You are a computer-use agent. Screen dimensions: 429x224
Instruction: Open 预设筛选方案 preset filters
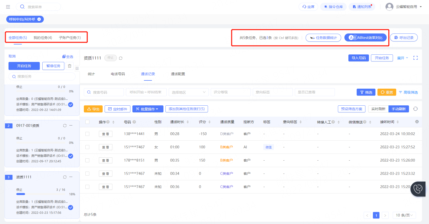tap(352, 109)
